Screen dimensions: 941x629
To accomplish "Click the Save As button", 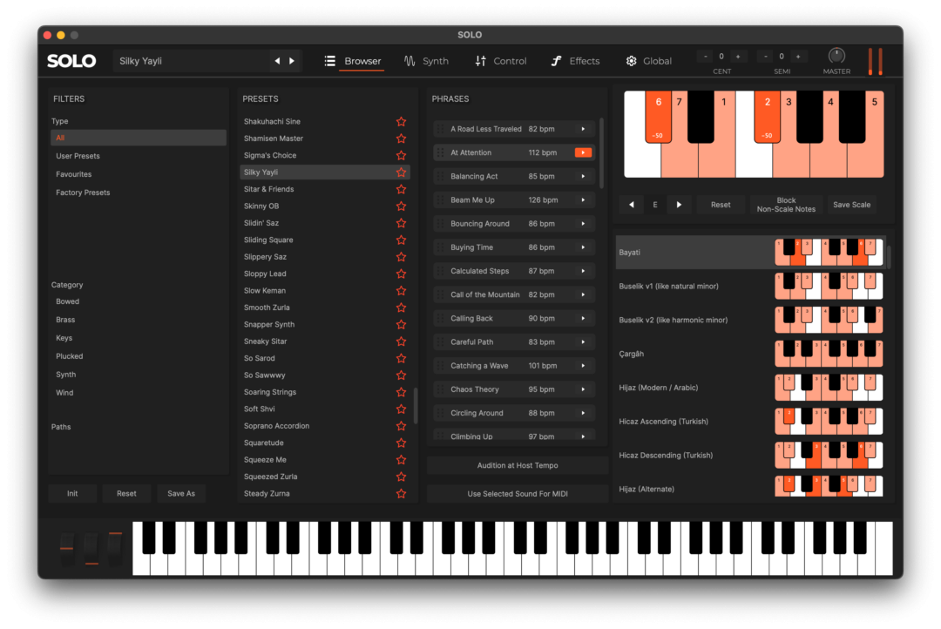I will pyautogui.click(x=181, y=493).
